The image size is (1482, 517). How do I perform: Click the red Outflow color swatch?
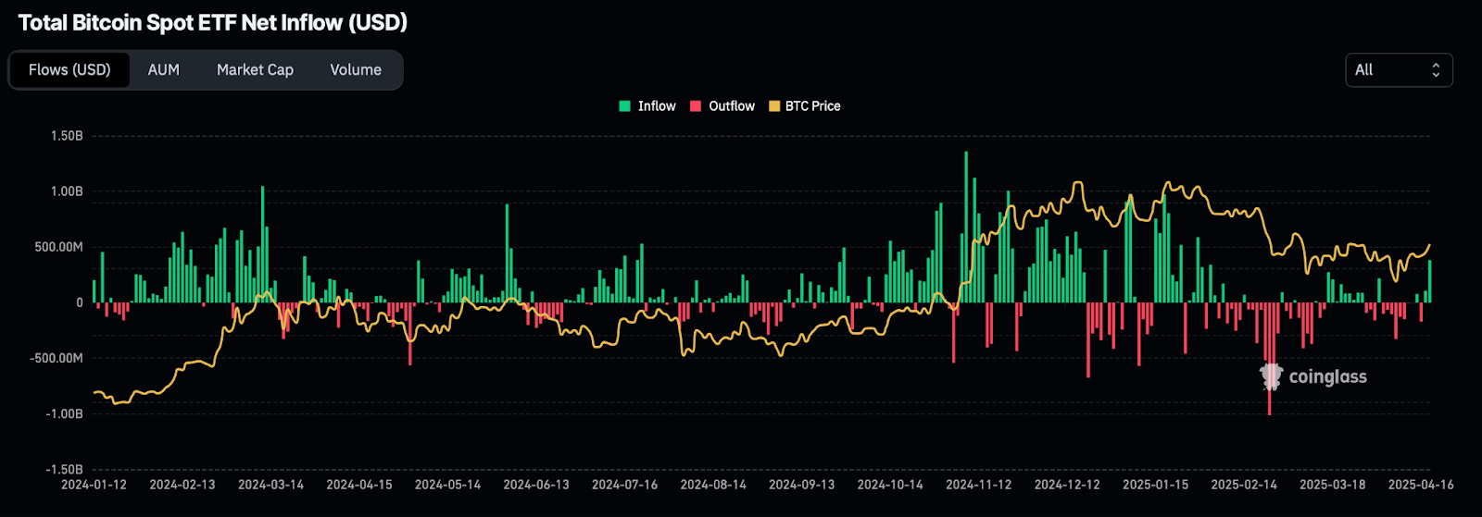point(696,106)
